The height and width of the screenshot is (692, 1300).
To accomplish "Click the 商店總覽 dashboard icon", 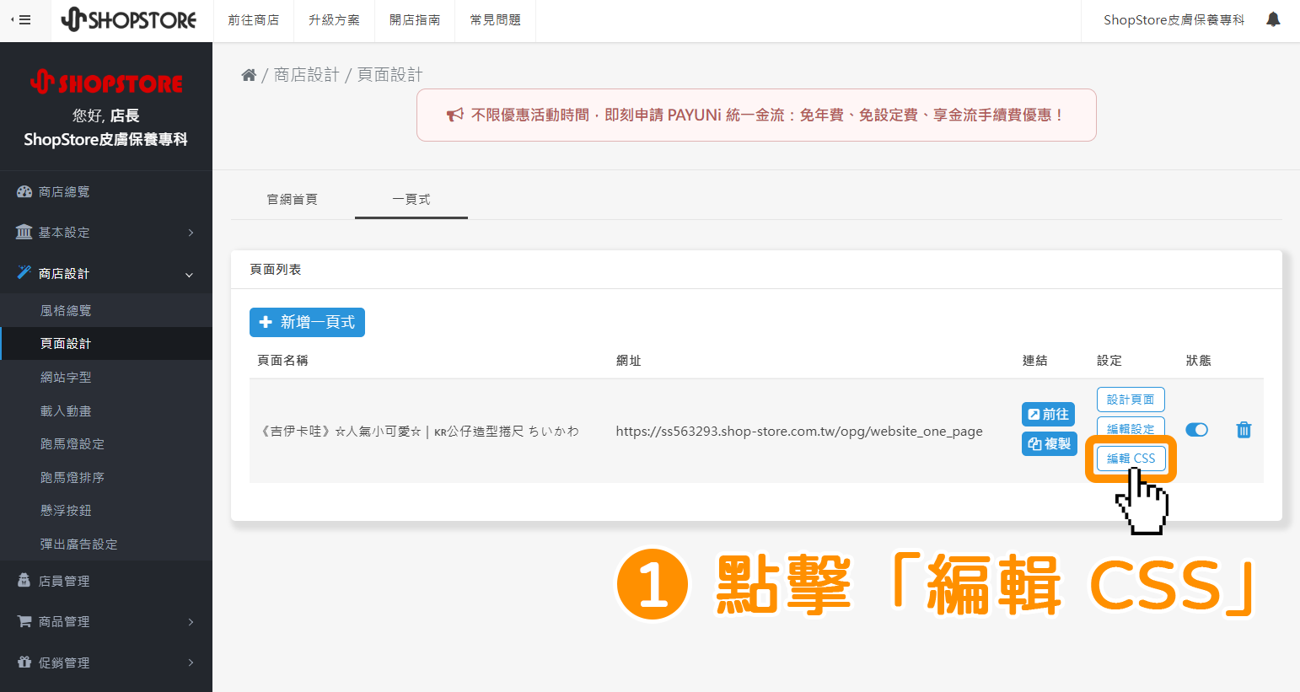I will 24,192.
